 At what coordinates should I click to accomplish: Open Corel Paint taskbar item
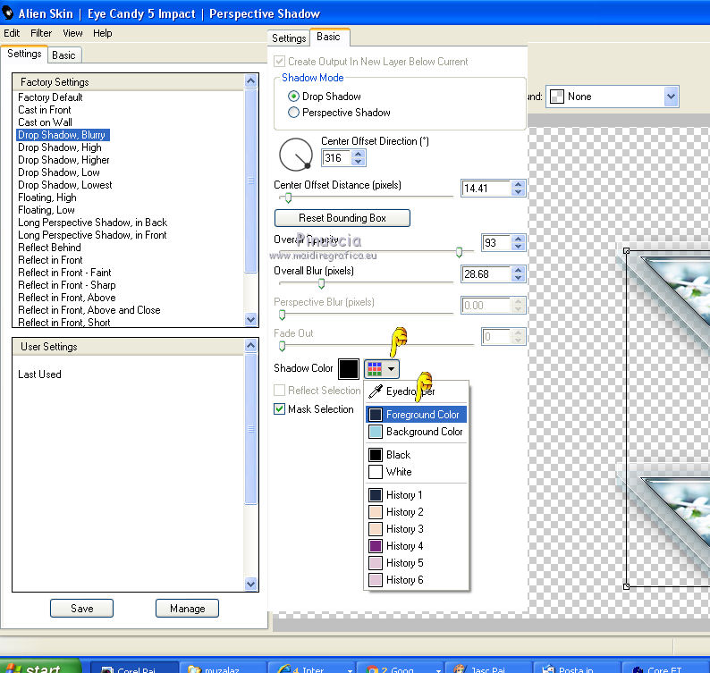coord(135,668)
